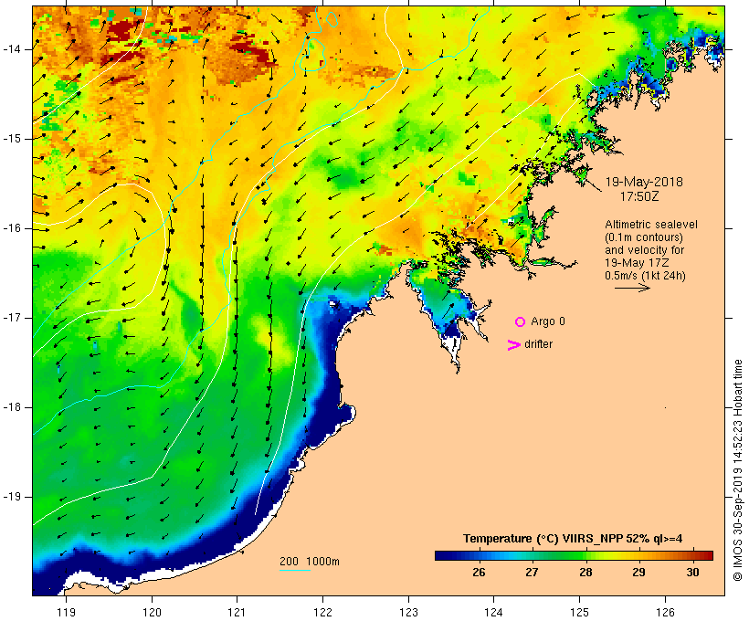Click longitude axis label '124'
Viewport: 749px width, 621px height.
tap(494, 613)
